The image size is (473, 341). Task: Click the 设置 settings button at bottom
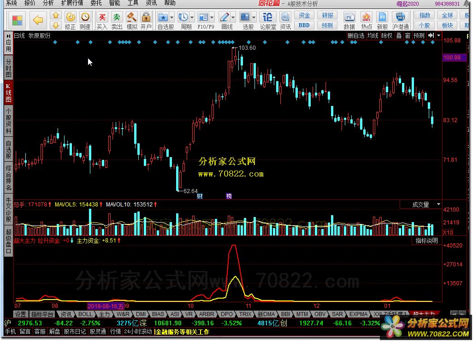[20, 314]
